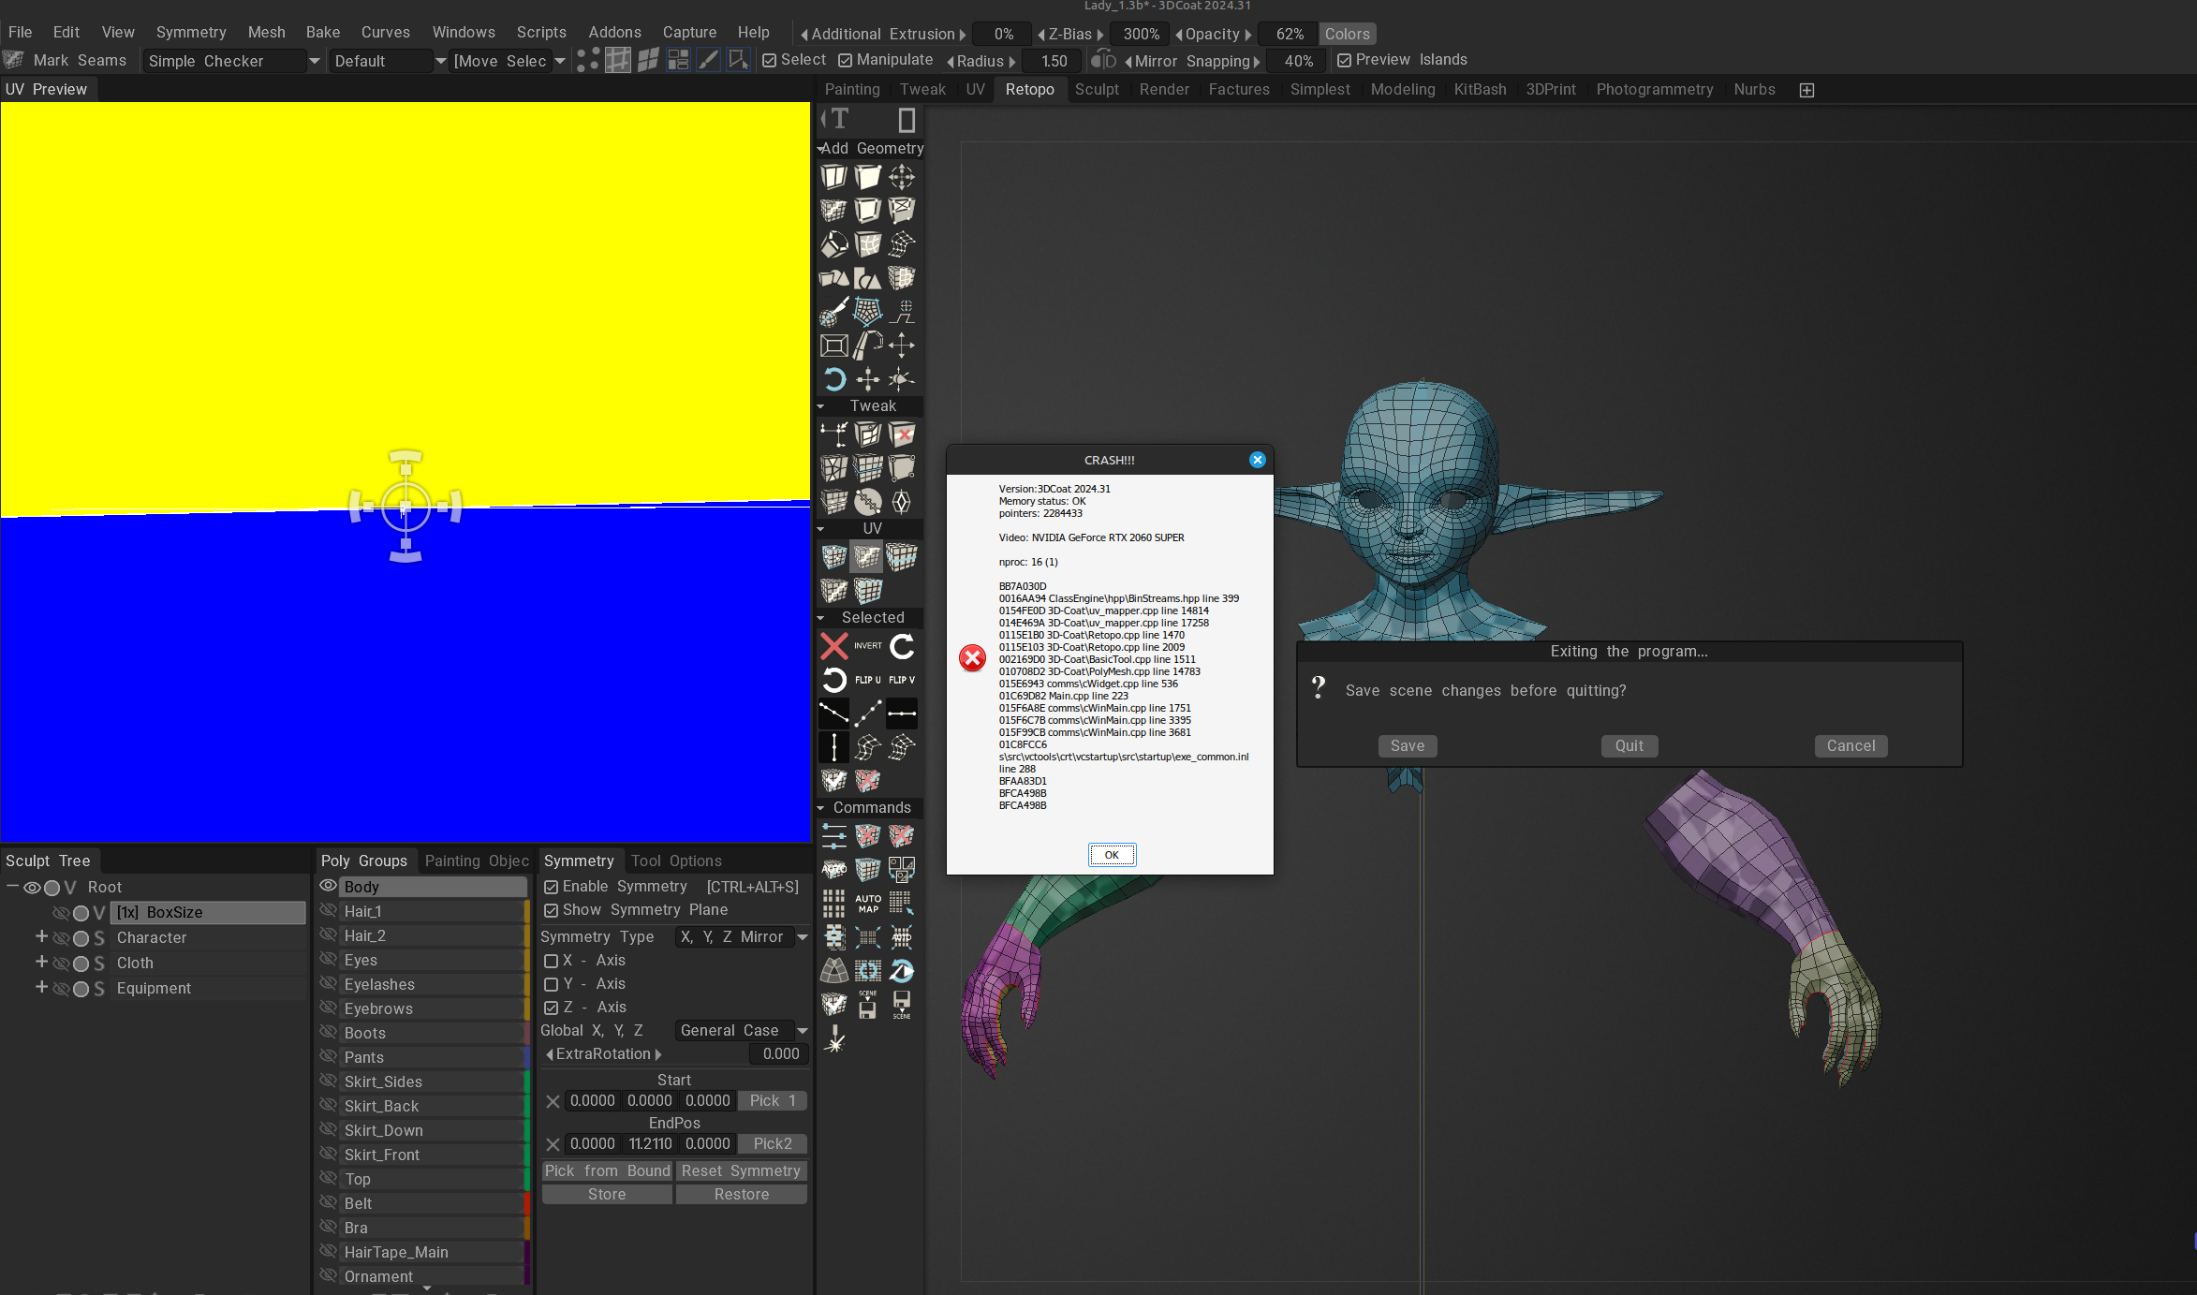The image size is (2197, 1295).
Task: Open the Bake menu
Action: click(x=322, y=32)
